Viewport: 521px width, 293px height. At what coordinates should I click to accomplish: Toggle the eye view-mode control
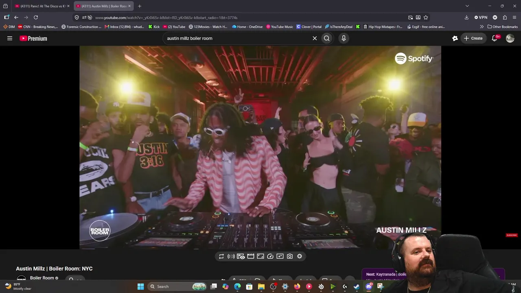click(x=241, y=256)
